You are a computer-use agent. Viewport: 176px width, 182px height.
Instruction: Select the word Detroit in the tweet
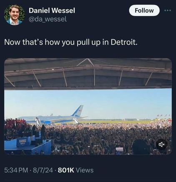[124, 42]
